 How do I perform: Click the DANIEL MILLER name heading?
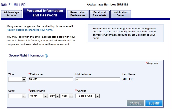coord(13,5)
